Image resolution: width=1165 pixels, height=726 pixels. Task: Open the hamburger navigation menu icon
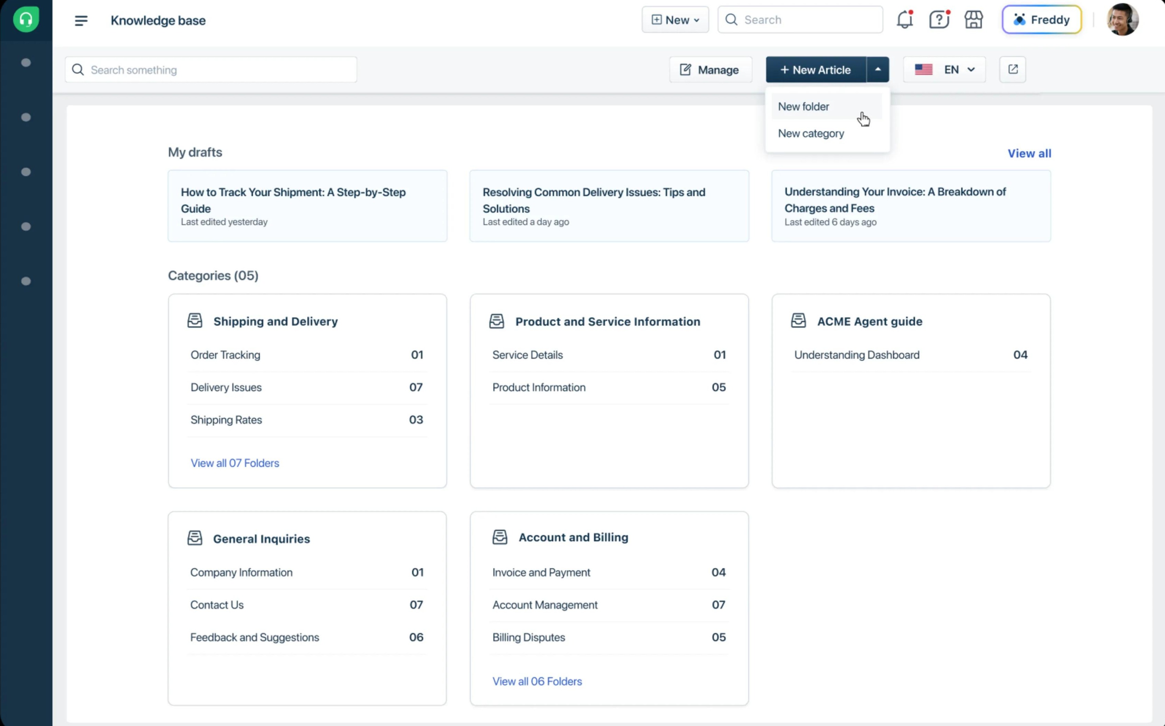81,20
